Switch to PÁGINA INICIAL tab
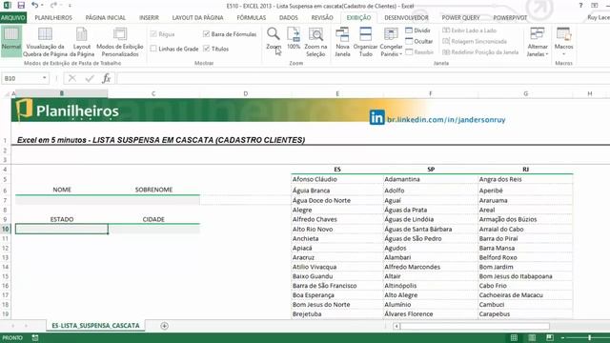This screenshot has height=343, width=610. click(x=106, y=18)
